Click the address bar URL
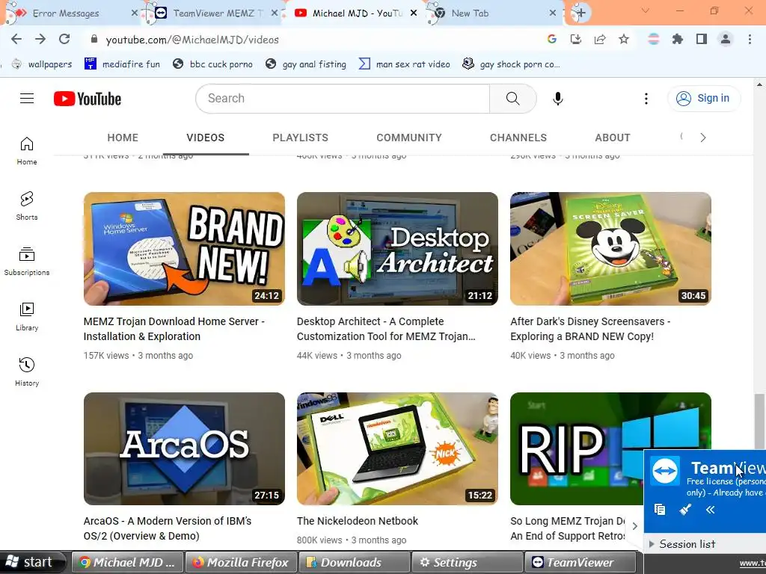 point(192,40)
